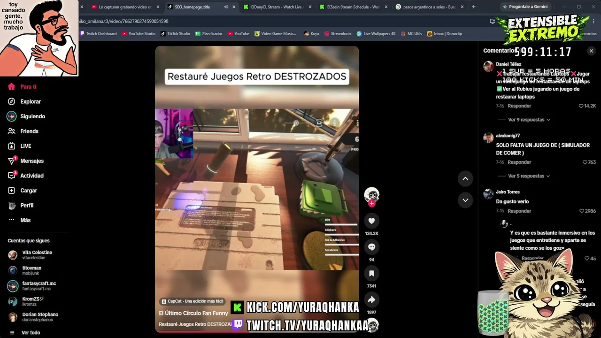Like the reply with 45 likes

coord(590,259)
